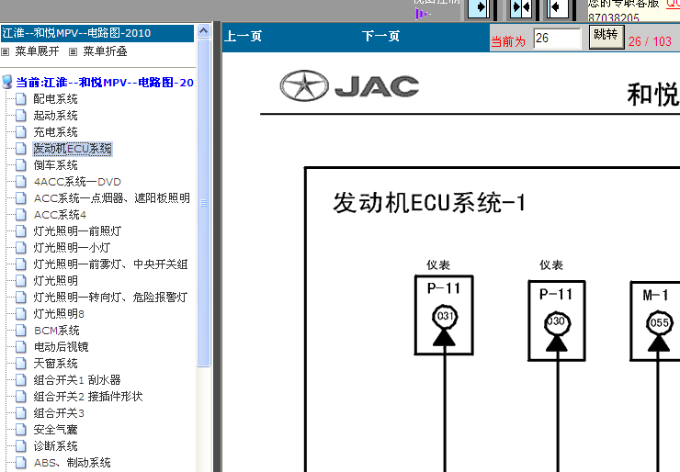Click the page icon beside 灯光照明—小灯
Screen dimensions: 680x472
point(21,248)
